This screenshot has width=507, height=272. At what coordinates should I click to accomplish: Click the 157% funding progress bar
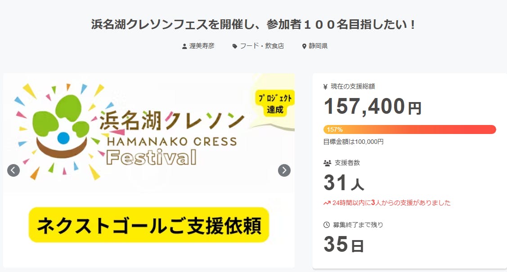[409, 129]
